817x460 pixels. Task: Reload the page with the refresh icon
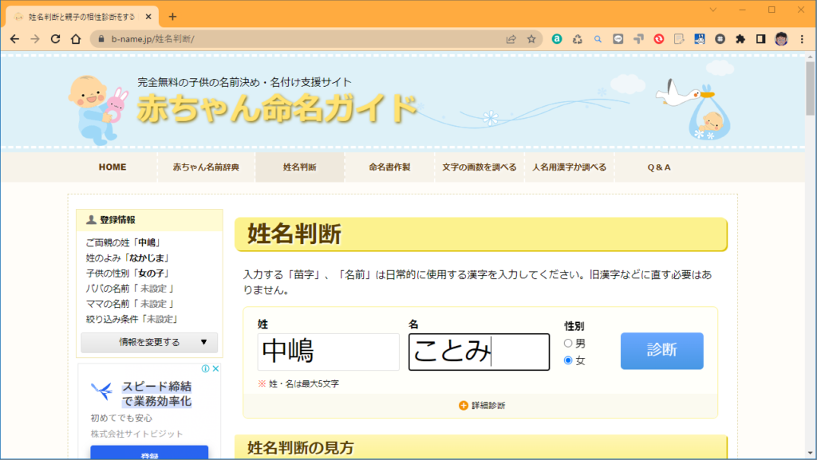[x=54, y=37]
